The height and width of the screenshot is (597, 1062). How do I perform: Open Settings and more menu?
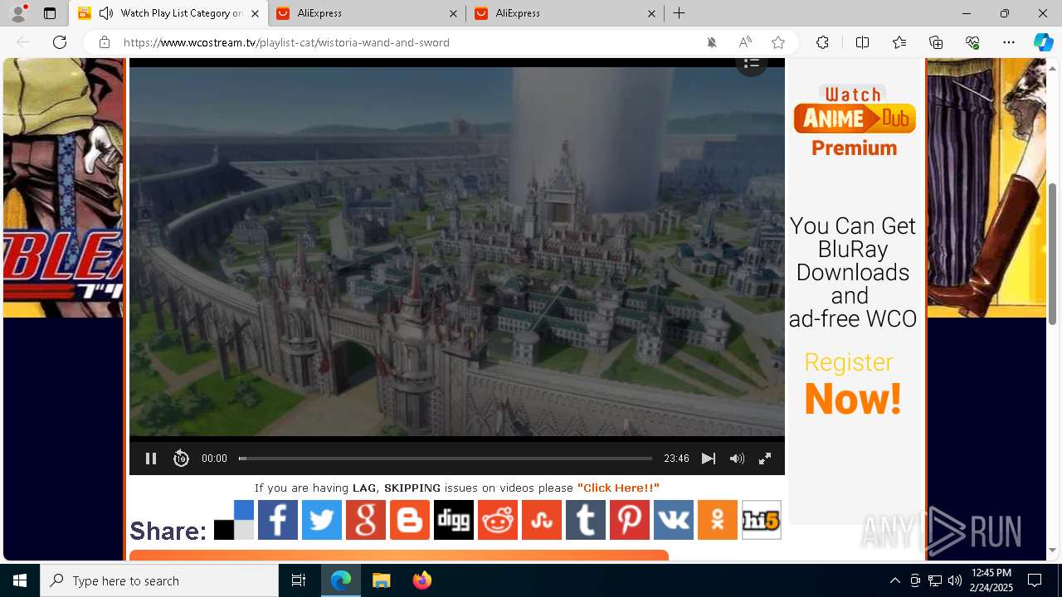pos(1009,42)
